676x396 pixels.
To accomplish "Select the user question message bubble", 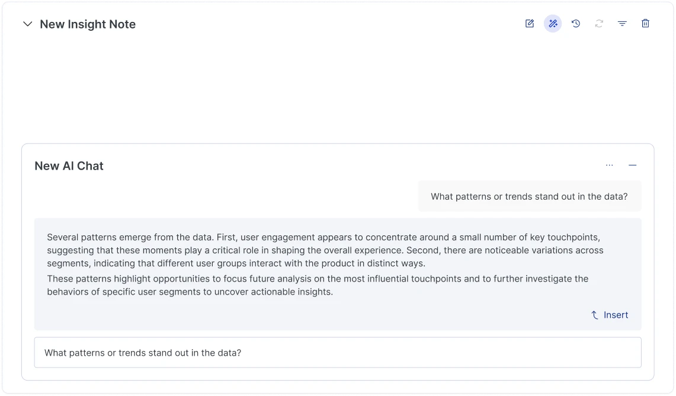I will coord(529,196).
